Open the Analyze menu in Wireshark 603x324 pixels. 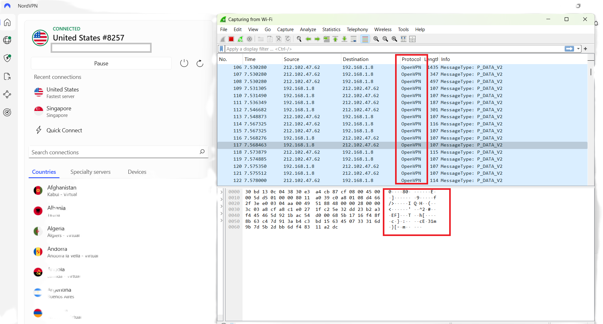coord(308,29)
